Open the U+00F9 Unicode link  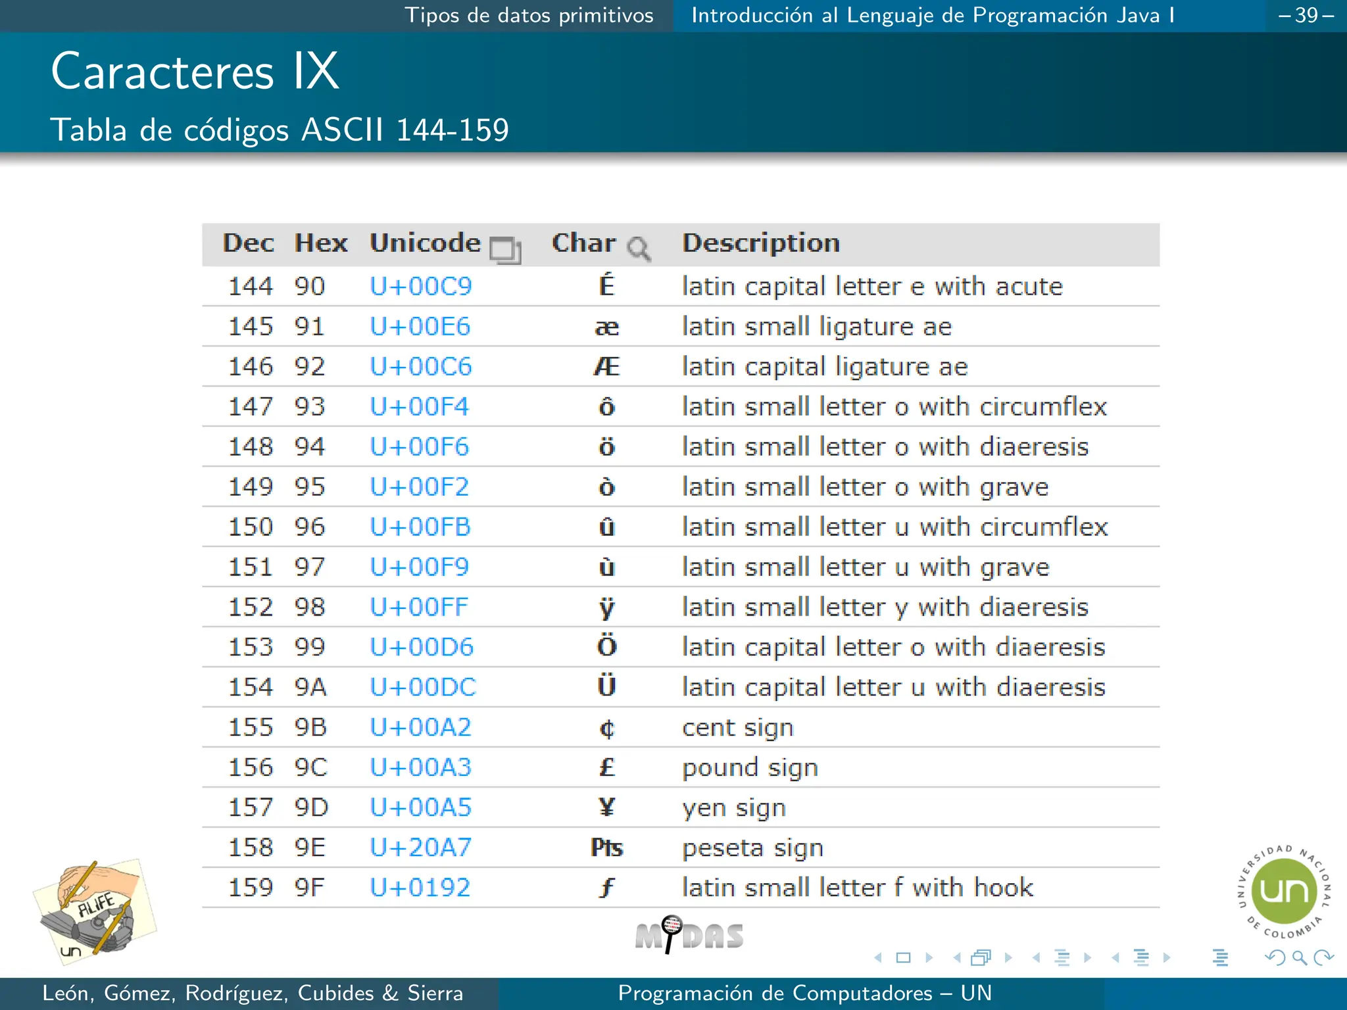coord(420,567)
